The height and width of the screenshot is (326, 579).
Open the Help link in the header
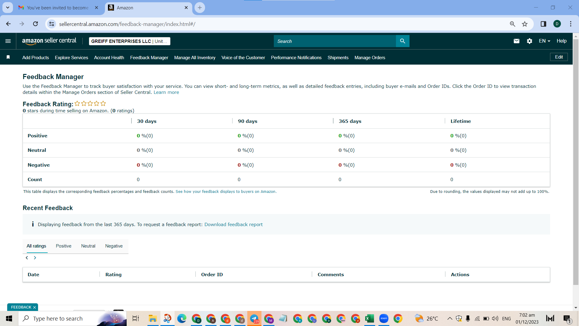click(562, 41)
